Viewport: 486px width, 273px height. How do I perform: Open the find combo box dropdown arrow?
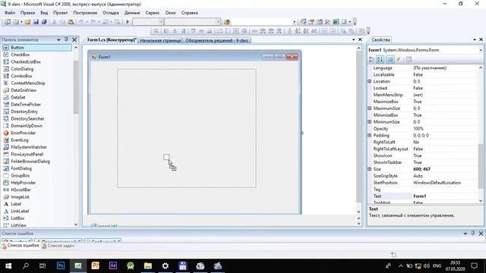point(294,22)
